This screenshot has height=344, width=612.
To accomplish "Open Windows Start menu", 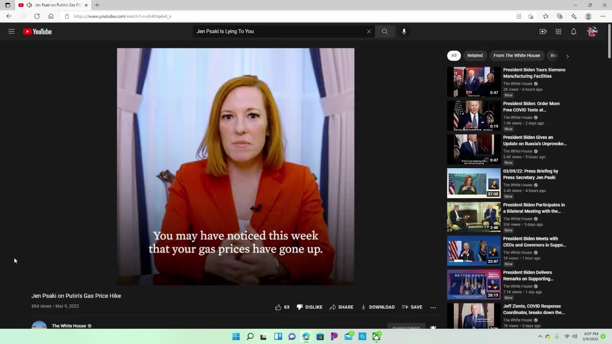I will pos(236,336).
